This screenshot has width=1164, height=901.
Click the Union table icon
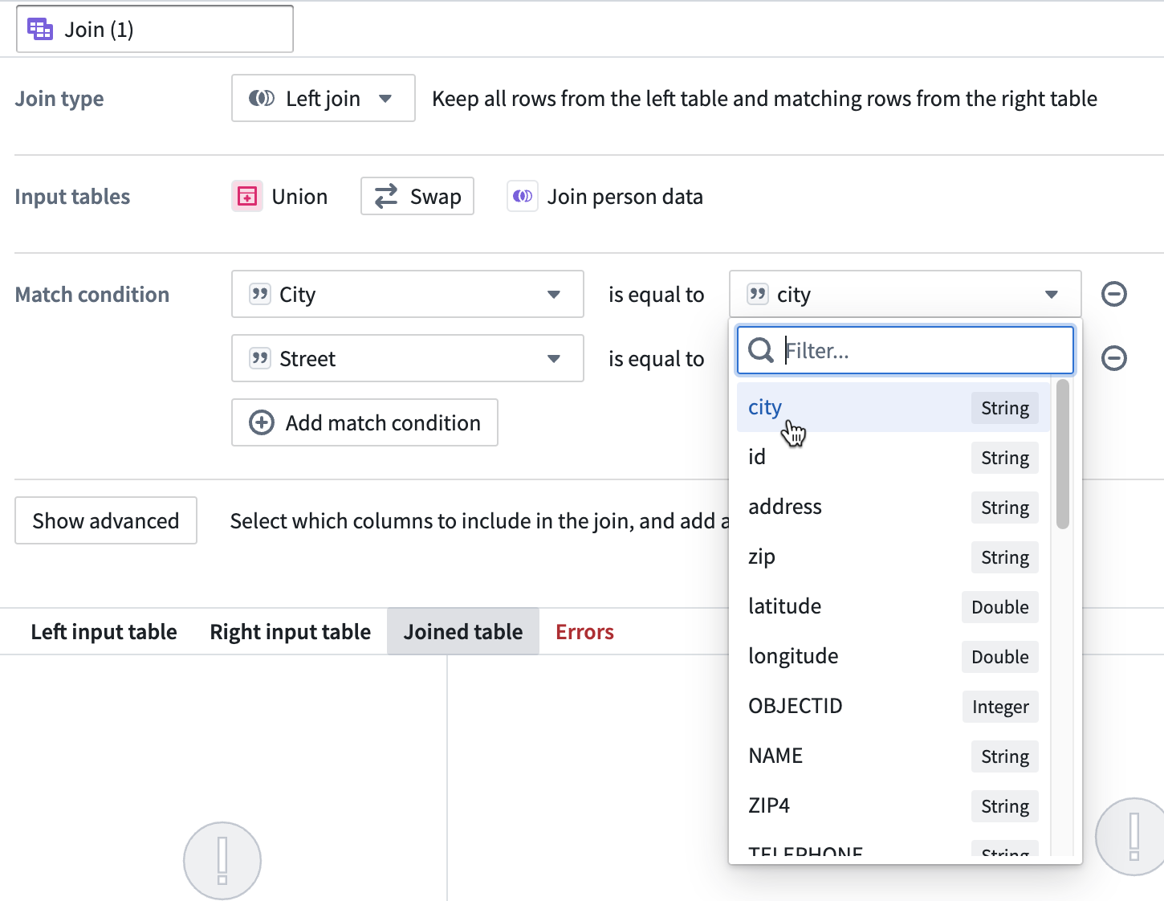coord(247,196)
